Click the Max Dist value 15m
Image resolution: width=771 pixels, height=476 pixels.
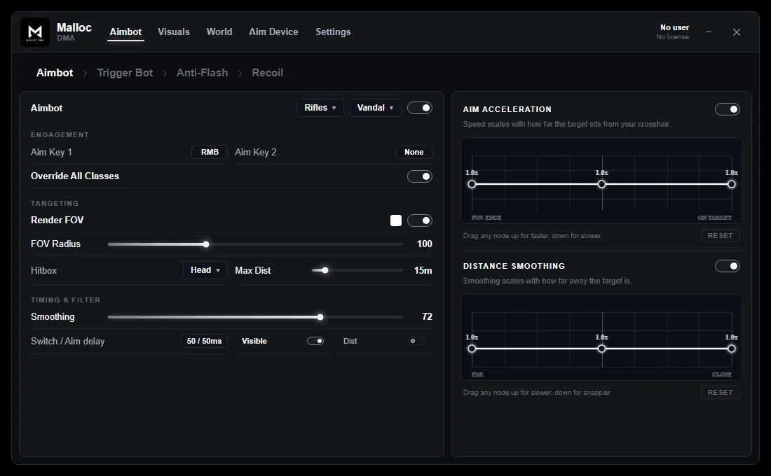click(x=423, y=270)
